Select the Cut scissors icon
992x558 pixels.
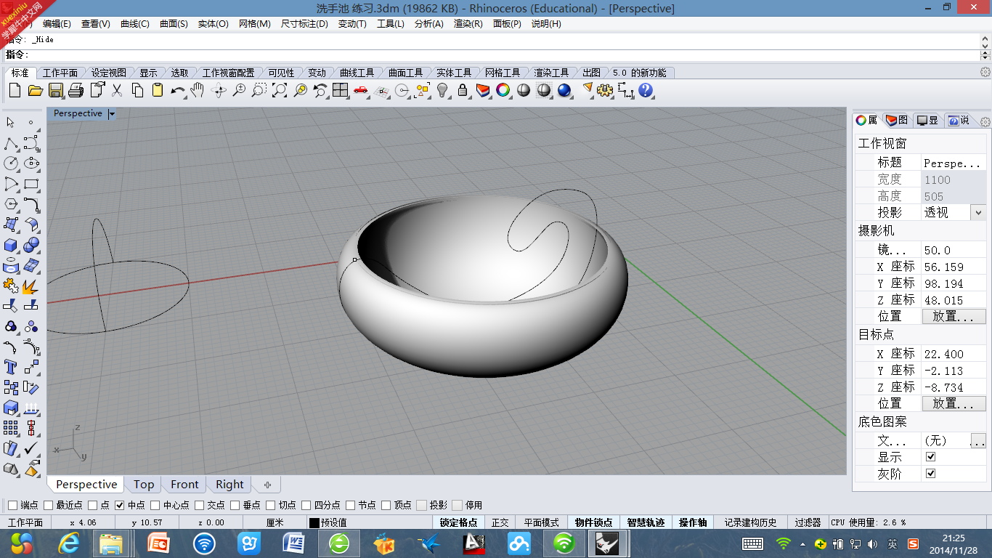tap(116, 90)
